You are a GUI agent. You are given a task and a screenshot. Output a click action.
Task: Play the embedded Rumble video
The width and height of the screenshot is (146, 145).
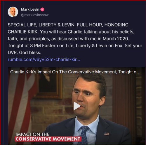click(77, 106)
